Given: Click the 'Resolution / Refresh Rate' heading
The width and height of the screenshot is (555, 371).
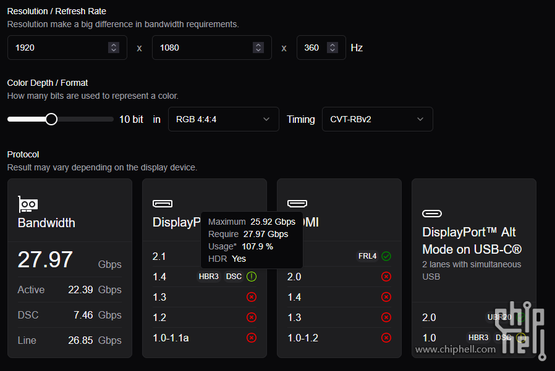Looking at the screenshot, I should point(57,11).
